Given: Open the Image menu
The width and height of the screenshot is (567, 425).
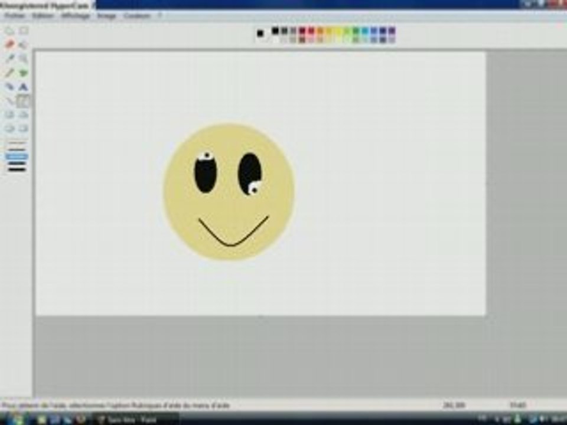Looking at the screenshot, I should click(107, 16).
